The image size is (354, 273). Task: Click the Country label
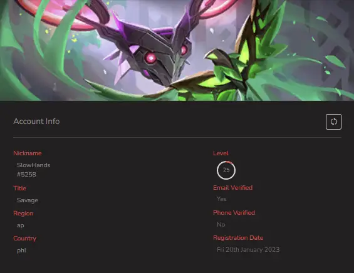tap(24, 239)
